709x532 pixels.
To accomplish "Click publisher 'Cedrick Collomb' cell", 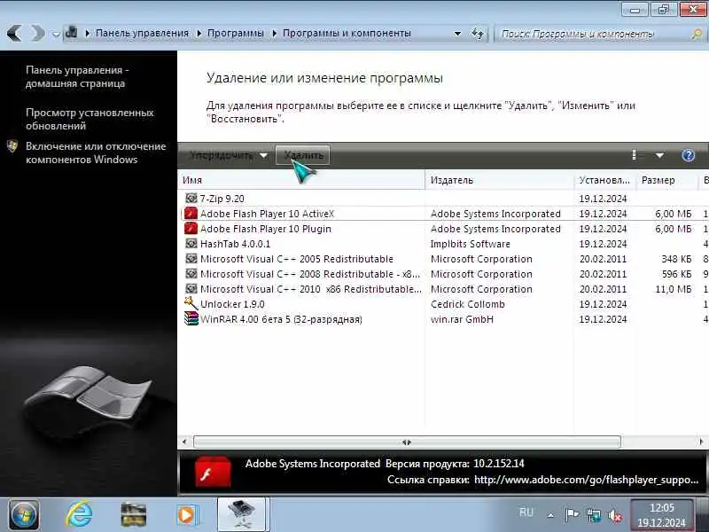I will pos(468,304).
